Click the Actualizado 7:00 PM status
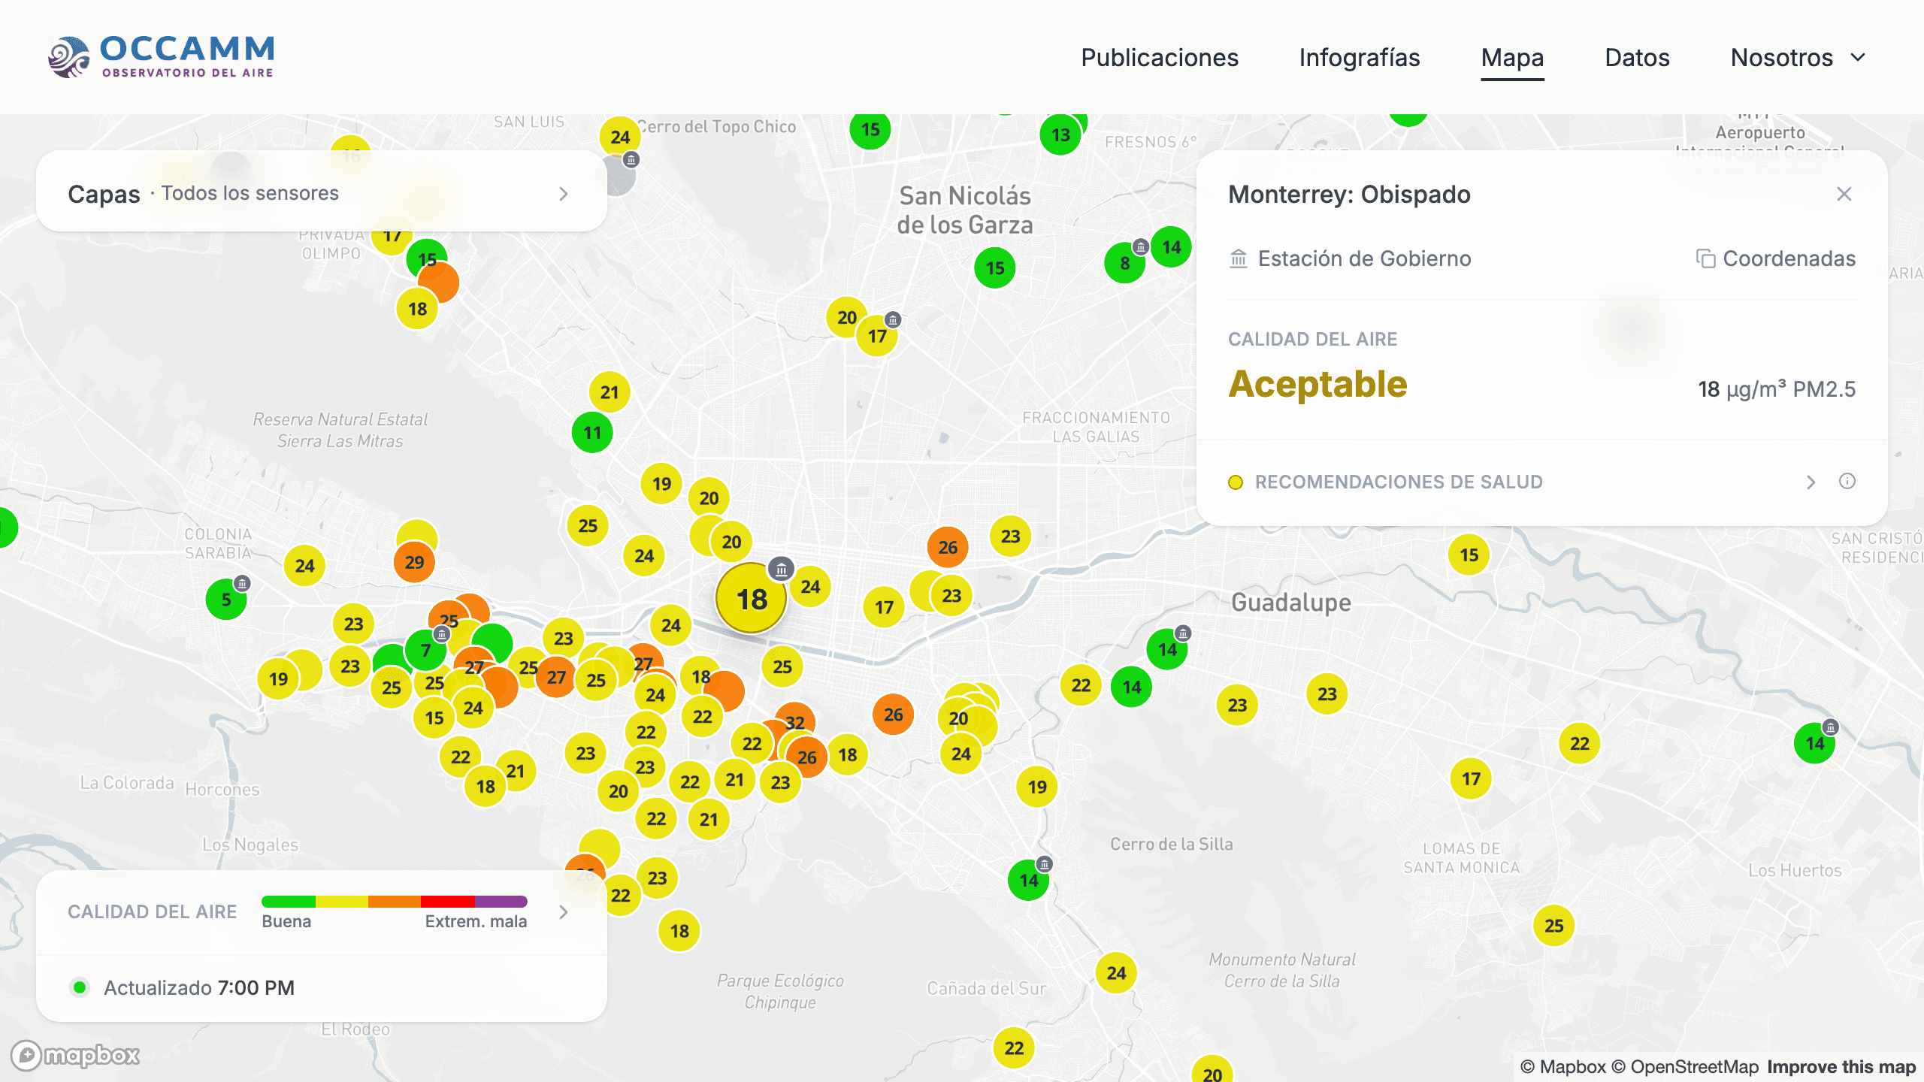Image resolution: width=1924 pixels, height=1082 pixels. point(199,987)
